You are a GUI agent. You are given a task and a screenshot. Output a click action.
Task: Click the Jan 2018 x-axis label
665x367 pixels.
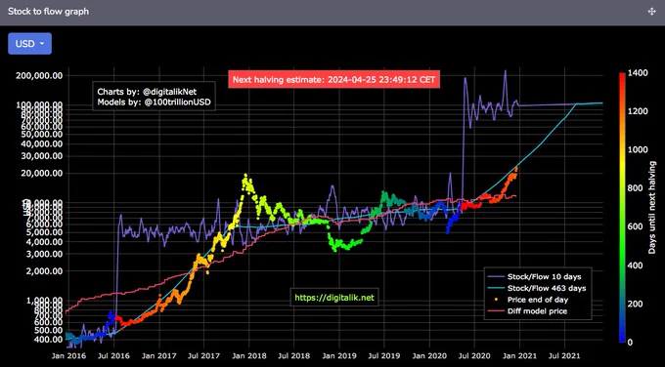pos(248,356)
